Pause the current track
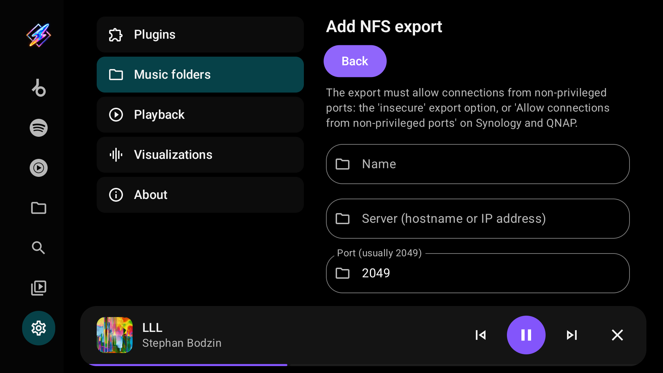 point(526,335)
